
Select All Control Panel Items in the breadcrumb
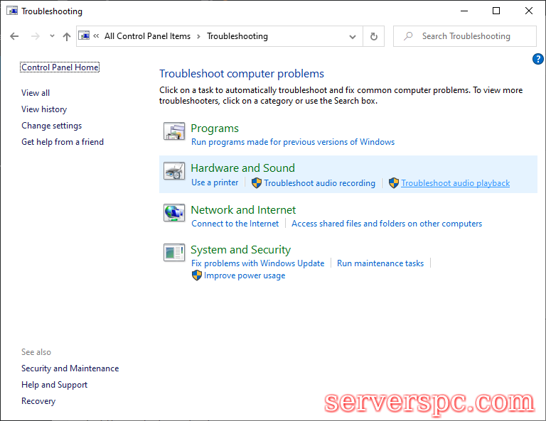[147, 36]
